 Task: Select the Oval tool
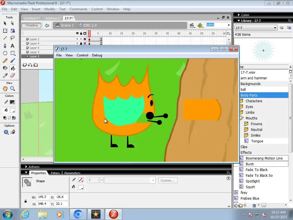(5, 53)
